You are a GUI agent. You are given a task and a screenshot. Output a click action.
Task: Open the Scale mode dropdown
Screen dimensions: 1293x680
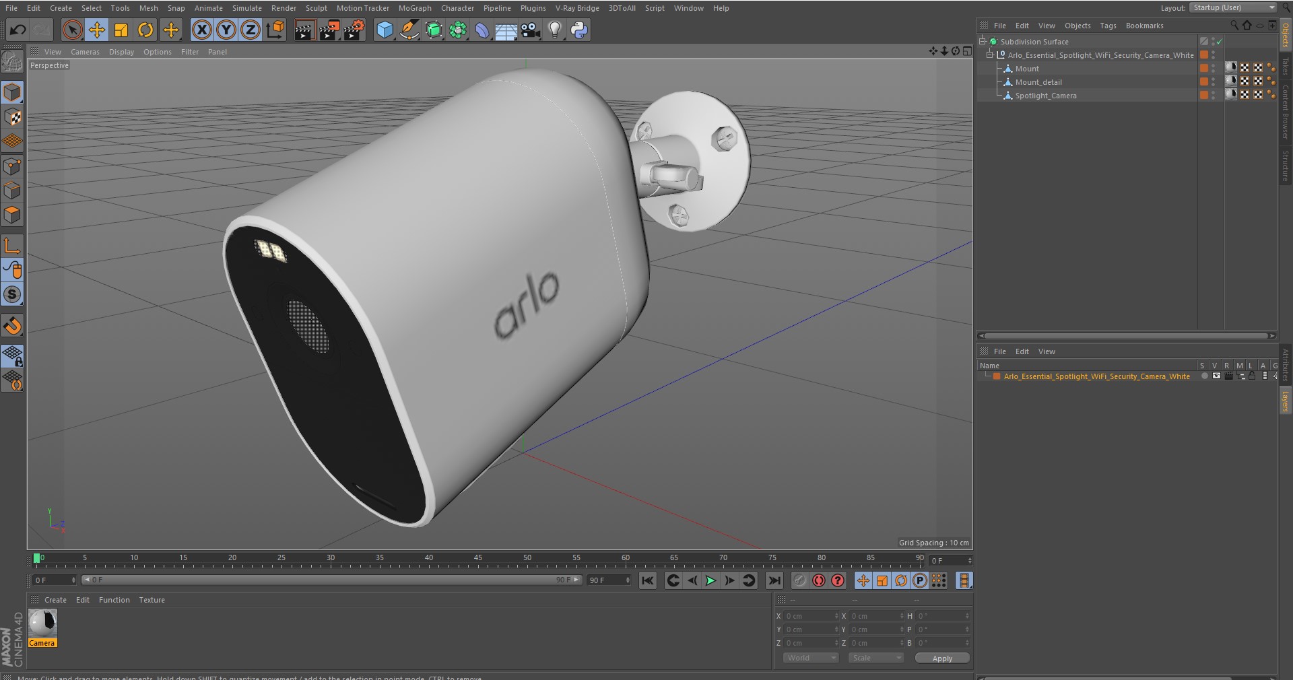coord(875,658)
